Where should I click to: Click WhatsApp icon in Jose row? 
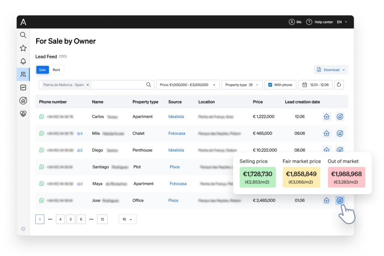coord(42,201)
